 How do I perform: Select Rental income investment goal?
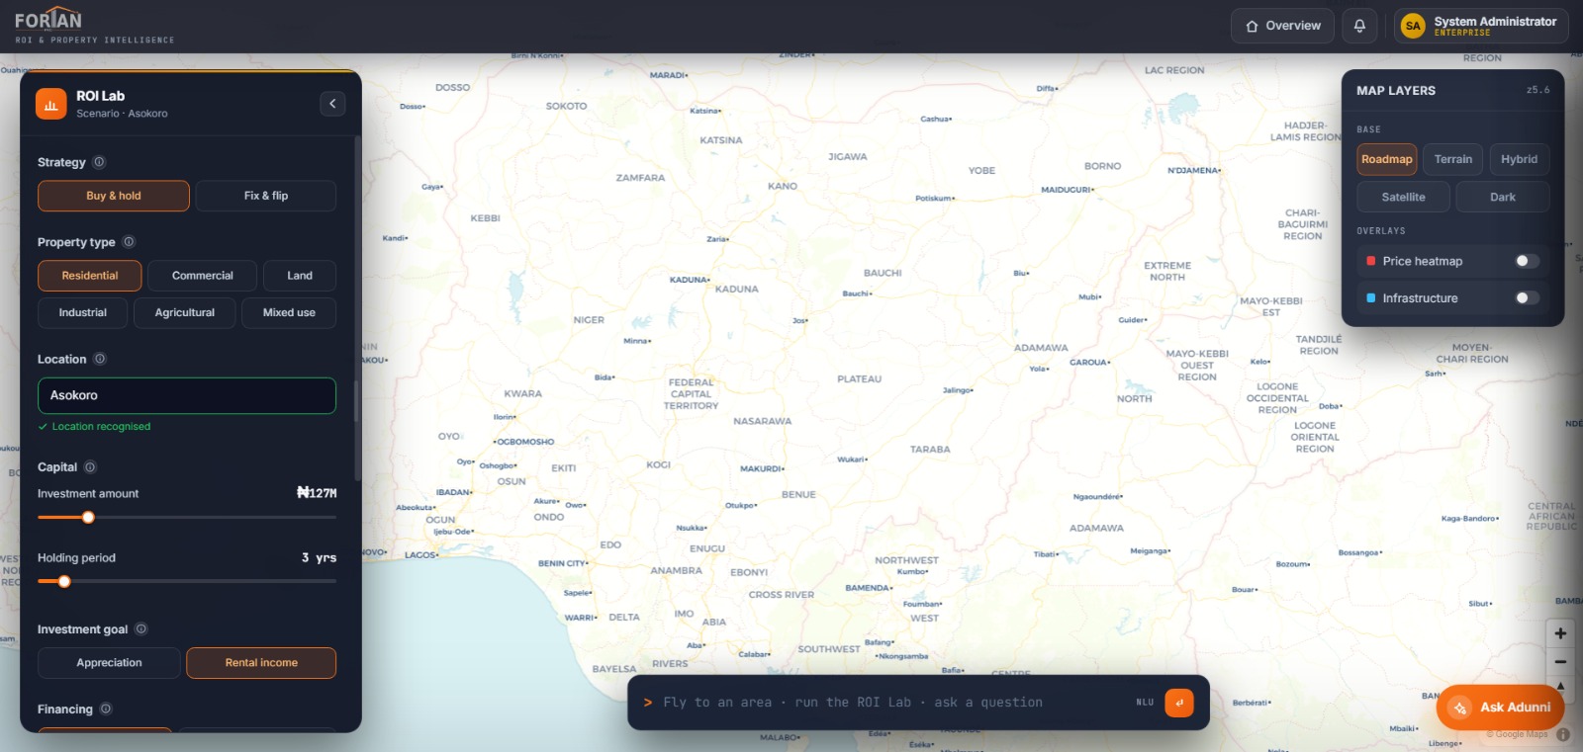click(x=261, y=663)
